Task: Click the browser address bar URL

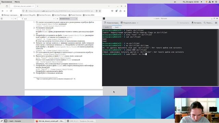Action: point(61,11)
